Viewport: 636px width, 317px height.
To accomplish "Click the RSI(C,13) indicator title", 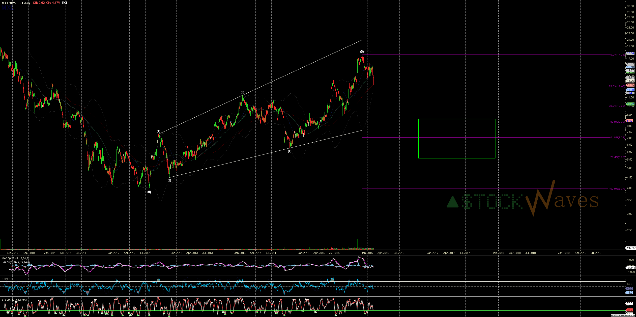I will [8, 279].
